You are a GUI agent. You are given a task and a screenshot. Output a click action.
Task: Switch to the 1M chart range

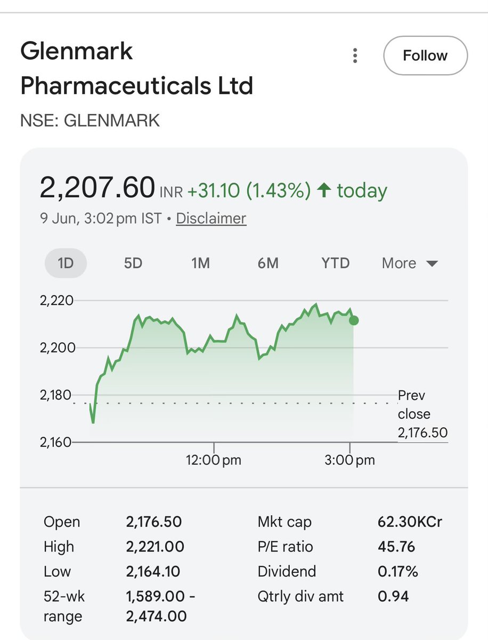[x=200, y=263]
